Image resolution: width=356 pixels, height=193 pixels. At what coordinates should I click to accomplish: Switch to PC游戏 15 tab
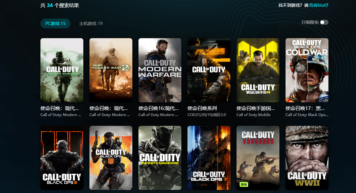(55, 24)
